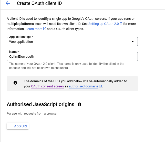
Task: Click the ADD URI button
Action: coord(18,126)
